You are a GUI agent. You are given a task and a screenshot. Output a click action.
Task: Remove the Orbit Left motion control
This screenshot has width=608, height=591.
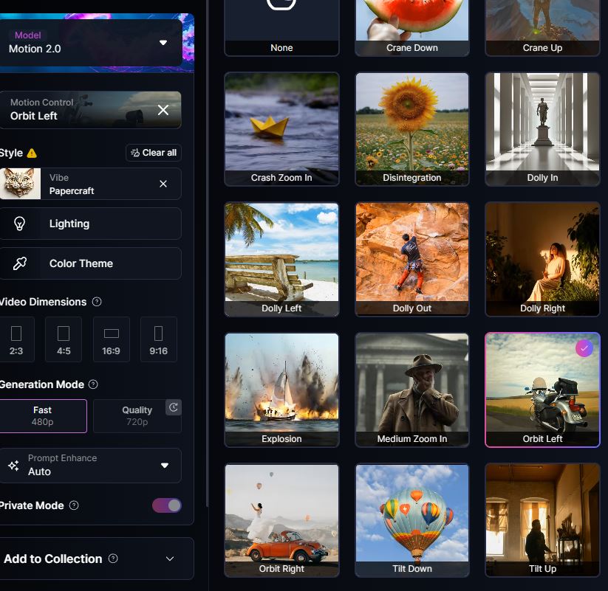click(163, 110)
